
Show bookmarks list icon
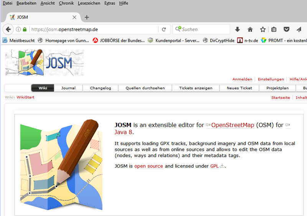[274, 30]
